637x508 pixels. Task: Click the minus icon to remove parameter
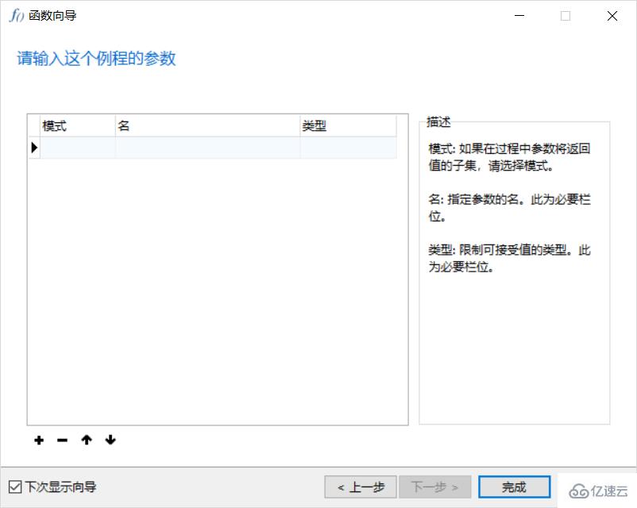63,441
